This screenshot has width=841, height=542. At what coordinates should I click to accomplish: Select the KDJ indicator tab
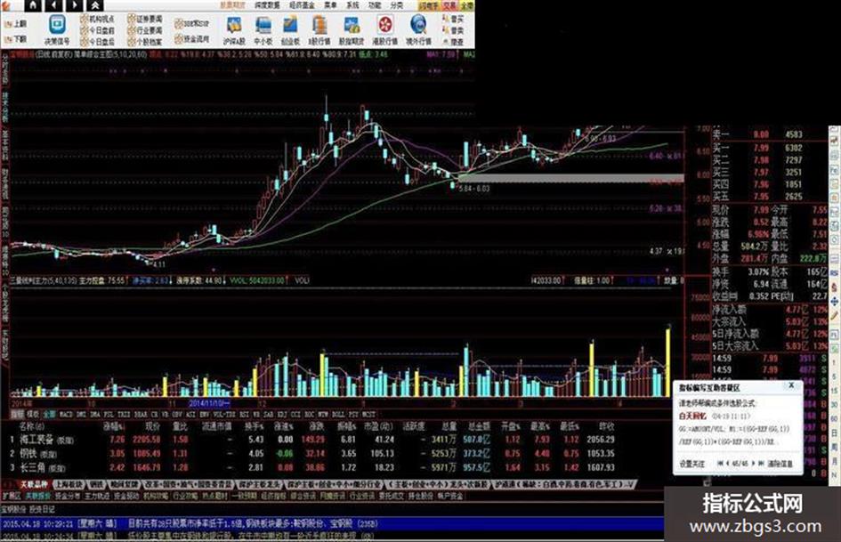point(281,414)
